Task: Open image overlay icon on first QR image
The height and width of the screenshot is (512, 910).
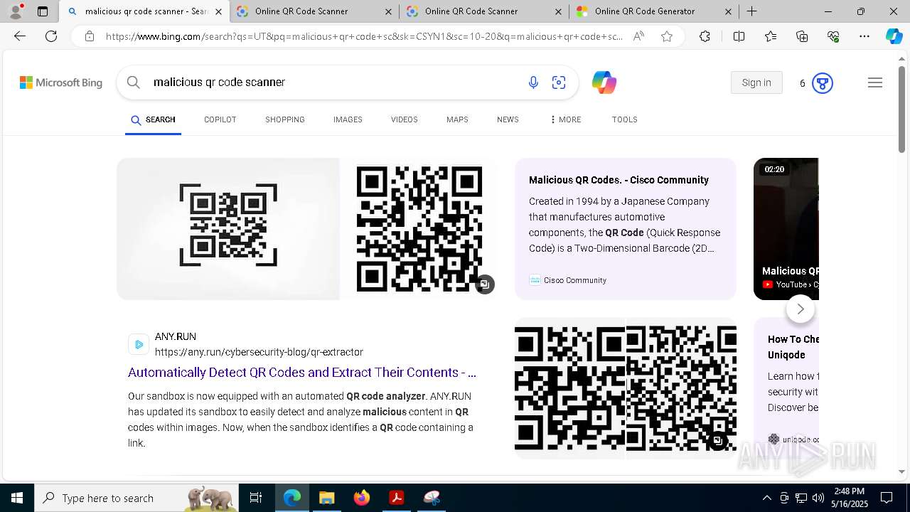Action: click(x=485, y=284)
